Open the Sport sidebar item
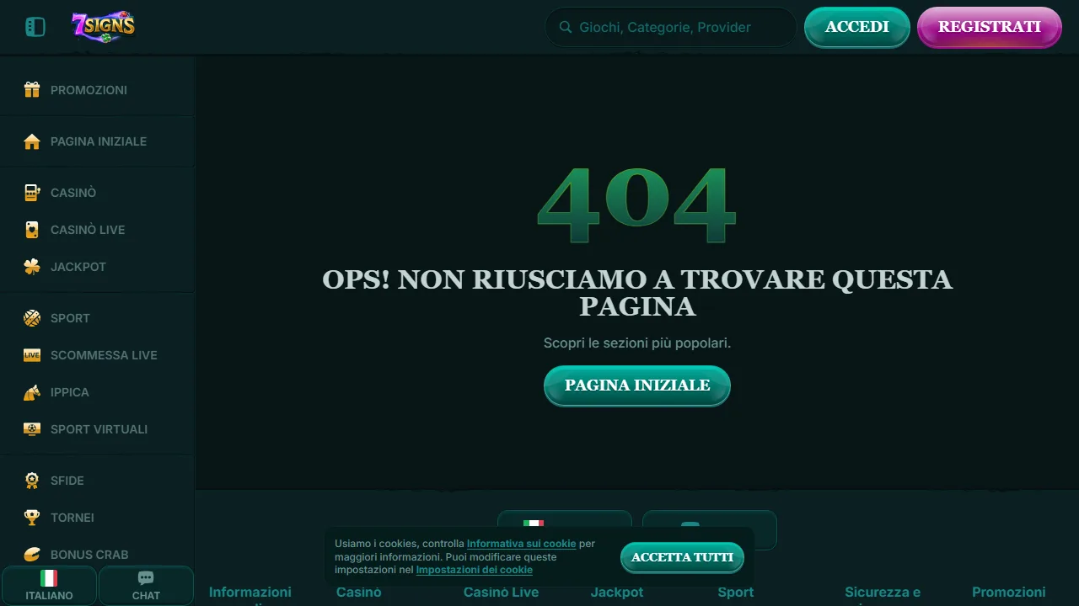Image resolution: width=1079 pixels, height=606 pixels. point(97,318)
